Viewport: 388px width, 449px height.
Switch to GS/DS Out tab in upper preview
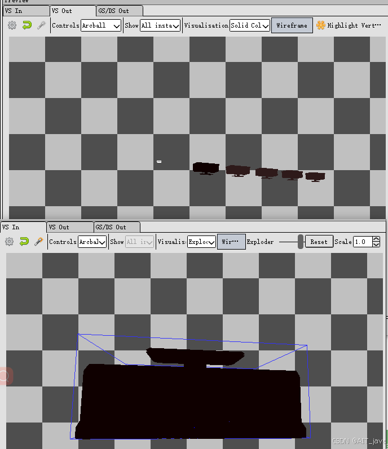click(120, 11)
